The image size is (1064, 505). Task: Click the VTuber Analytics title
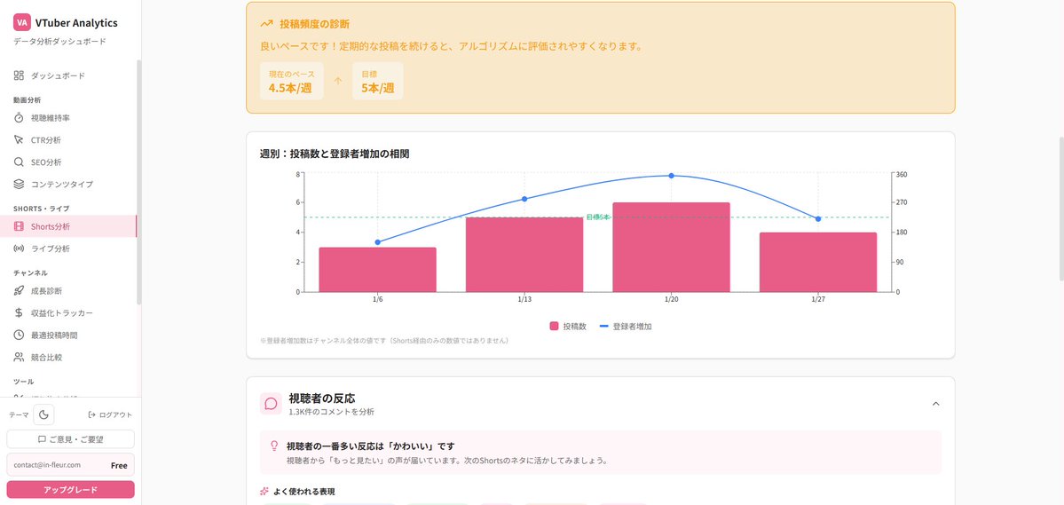[x=76, y=23]
